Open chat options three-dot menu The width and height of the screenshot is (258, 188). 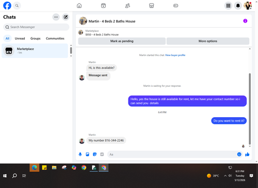(56, 17)
